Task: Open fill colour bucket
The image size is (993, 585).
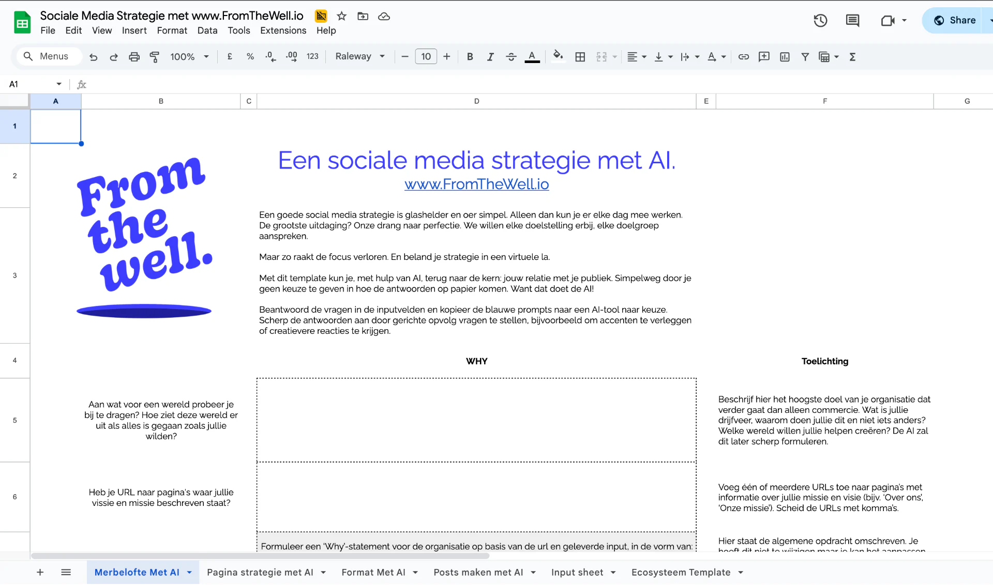Action: tap(558, 56)
